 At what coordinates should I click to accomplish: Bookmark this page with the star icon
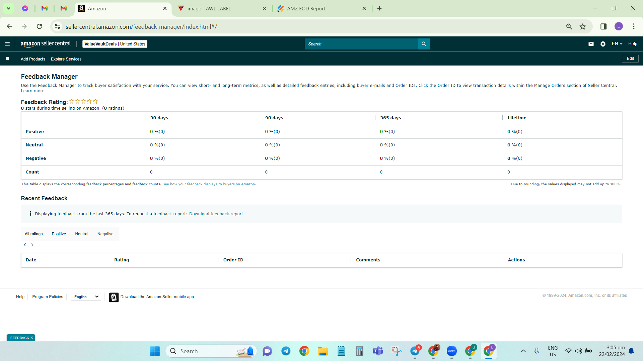(583, 26)
